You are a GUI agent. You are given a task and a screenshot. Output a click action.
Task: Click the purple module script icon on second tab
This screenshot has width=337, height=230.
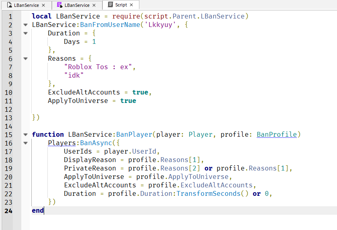(59, 5)
